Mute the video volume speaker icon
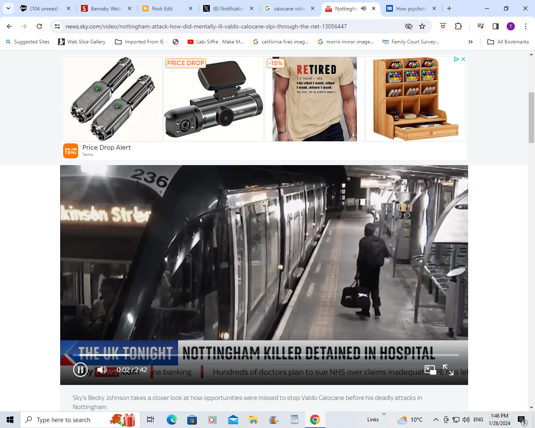Image resolution: width=535 pixels, height=428 pixels. click(x=102, y=370)
